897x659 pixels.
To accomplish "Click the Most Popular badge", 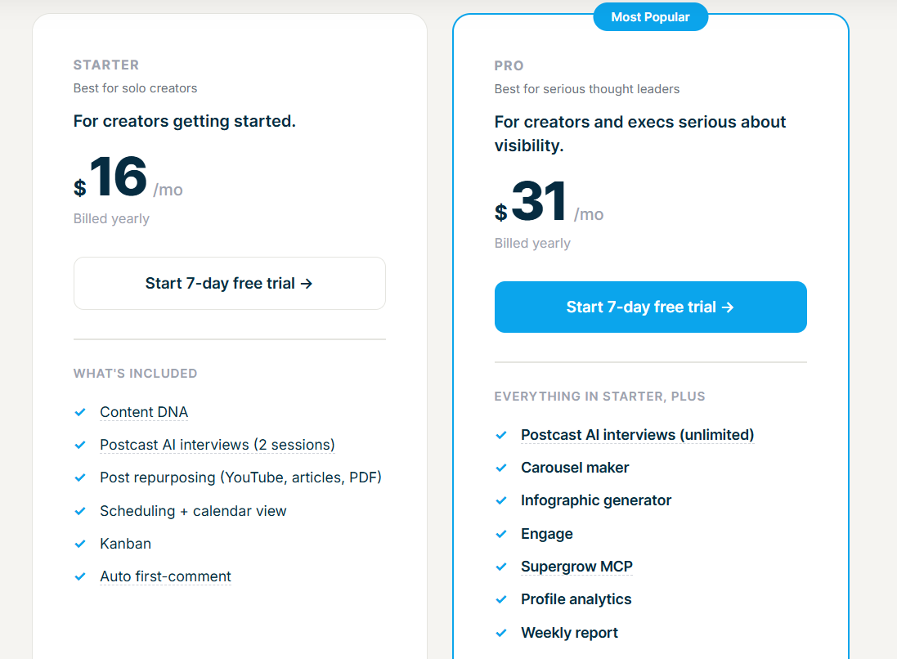I will [x=650, y=17].
